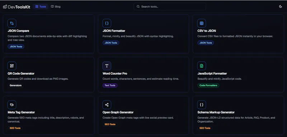This screenshot has height=137, width=287.
Task: Open the Open Graph Generator title
Action: (118, 112)
